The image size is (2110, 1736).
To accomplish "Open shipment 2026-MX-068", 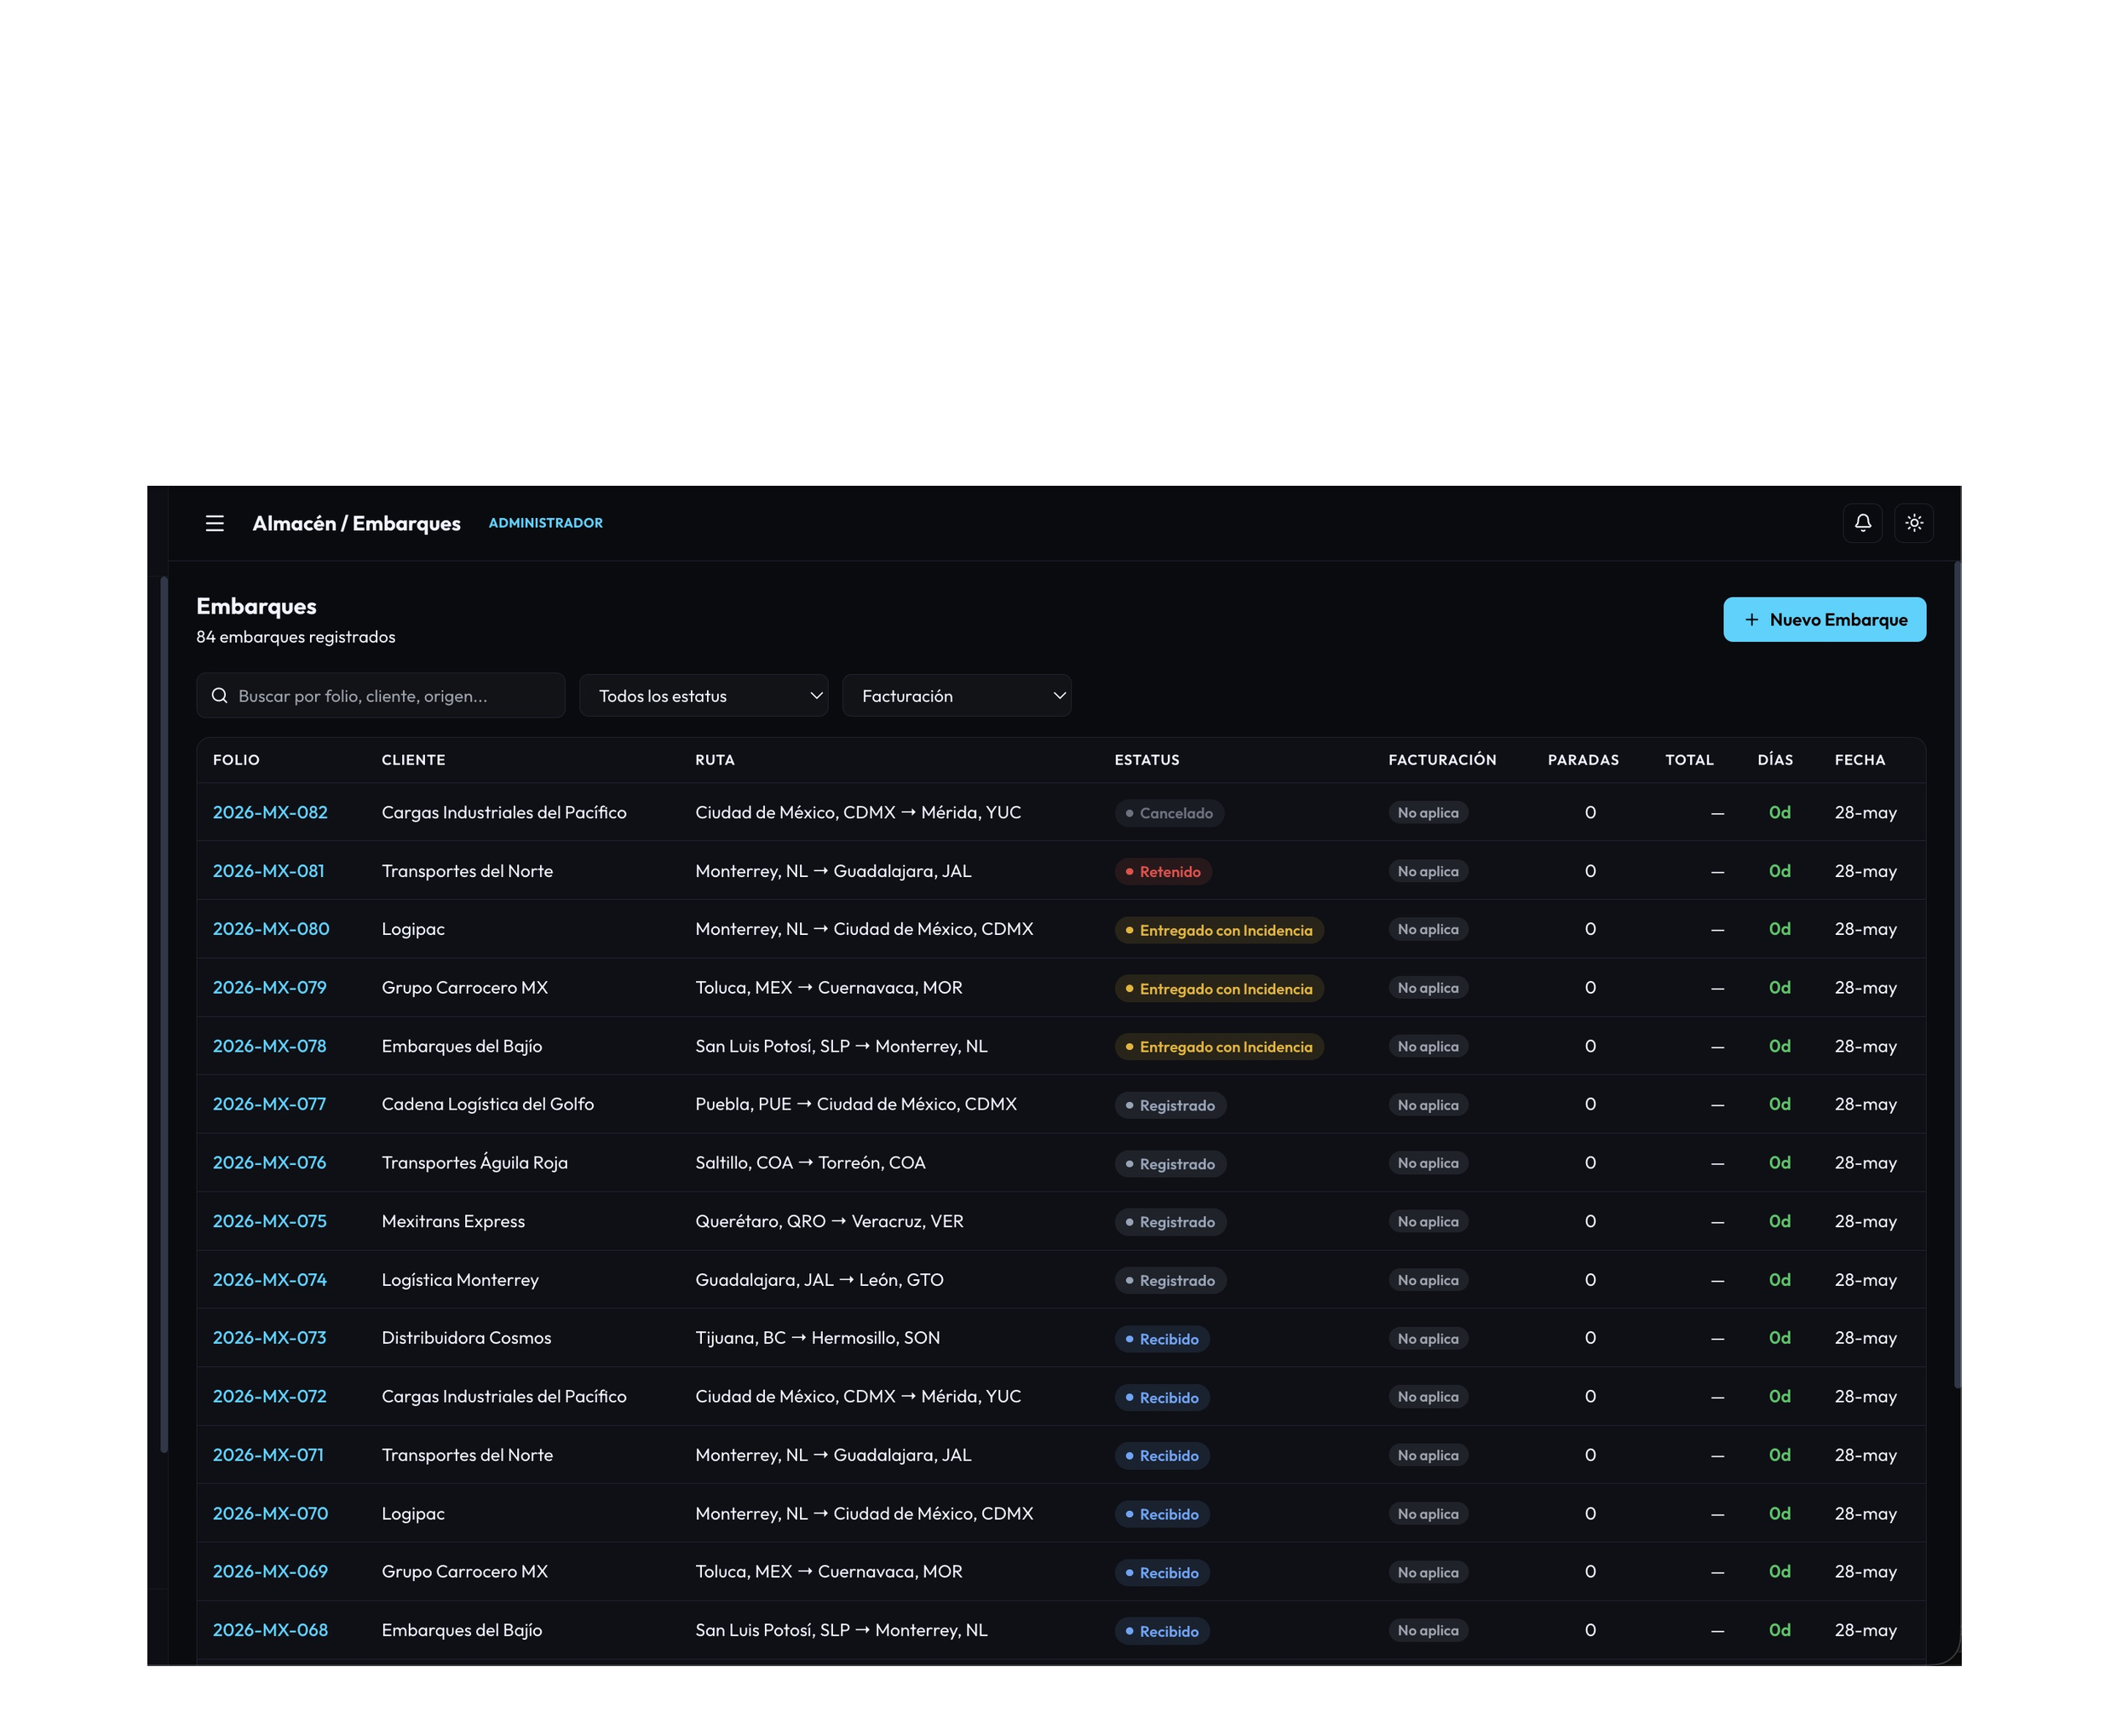I will coord(270,1630).
